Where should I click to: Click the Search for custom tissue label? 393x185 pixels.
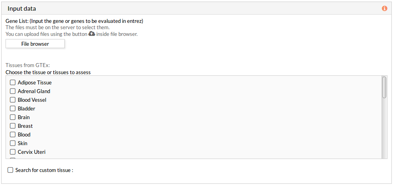44,170
